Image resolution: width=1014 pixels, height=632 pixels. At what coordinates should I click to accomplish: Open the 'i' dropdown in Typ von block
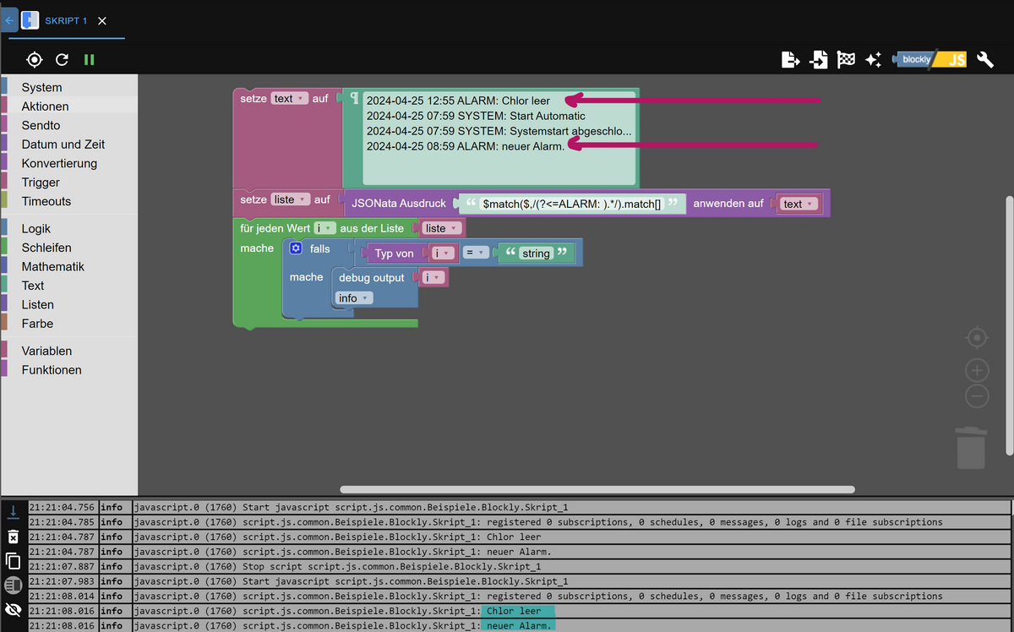[x=442, y=253]
